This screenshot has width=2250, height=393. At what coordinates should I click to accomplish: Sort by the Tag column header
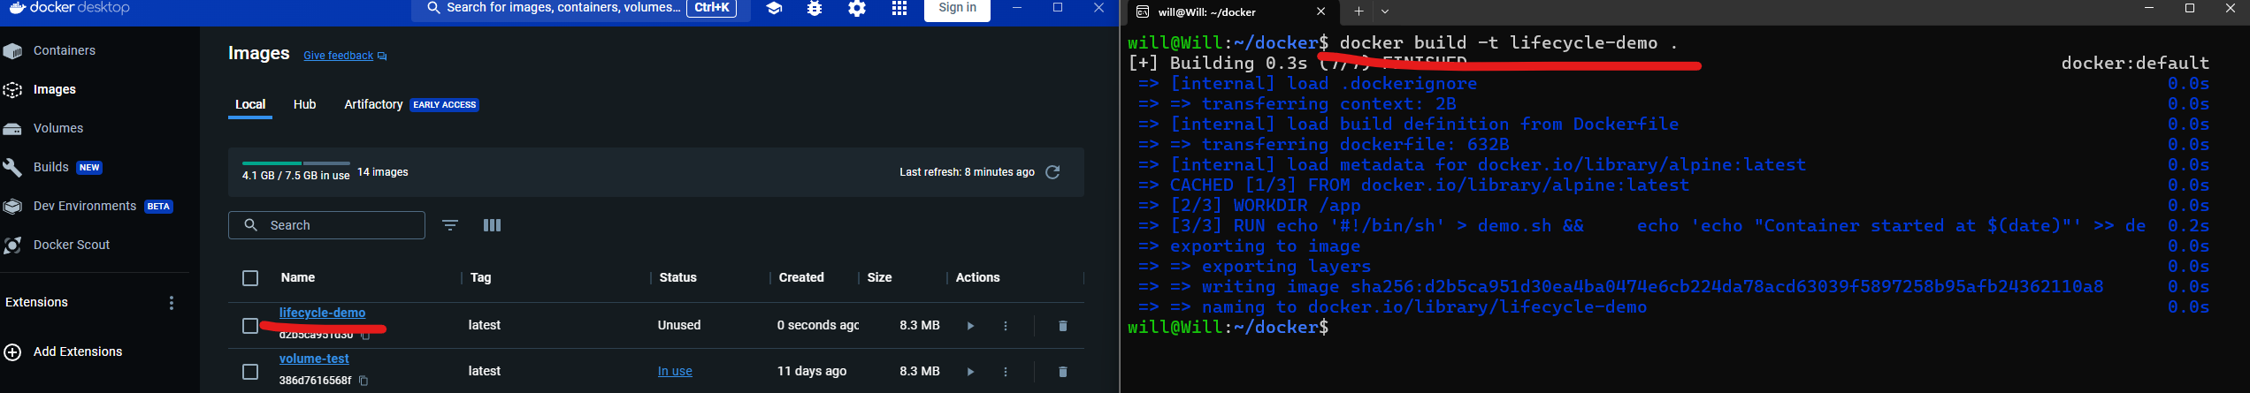tap(480, 277)
